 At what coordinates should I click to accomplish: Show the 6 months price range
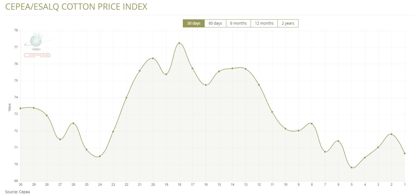tap(238, 23)
